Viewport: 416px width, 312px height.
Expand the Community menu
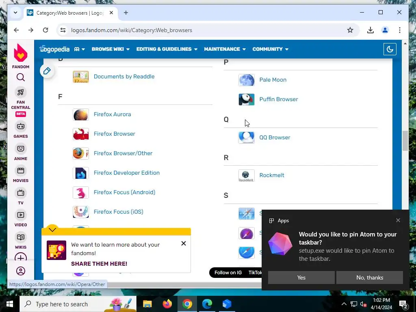point(270,49)
